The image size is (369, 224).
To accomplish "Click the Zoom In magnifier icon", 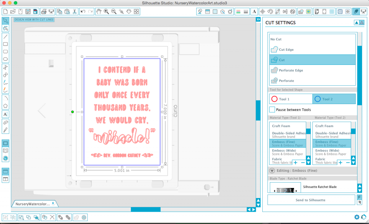I will click(106, 12).
